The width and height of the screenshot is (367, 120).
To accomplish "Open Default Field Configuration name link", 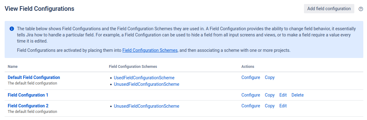I will pyautogui.click(x=34, y=77).
